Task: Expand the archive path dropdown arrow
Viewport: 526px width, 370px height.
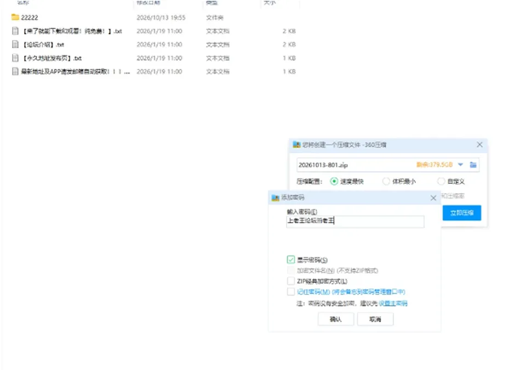Action: pyautogui.click(x=461, y=165)
